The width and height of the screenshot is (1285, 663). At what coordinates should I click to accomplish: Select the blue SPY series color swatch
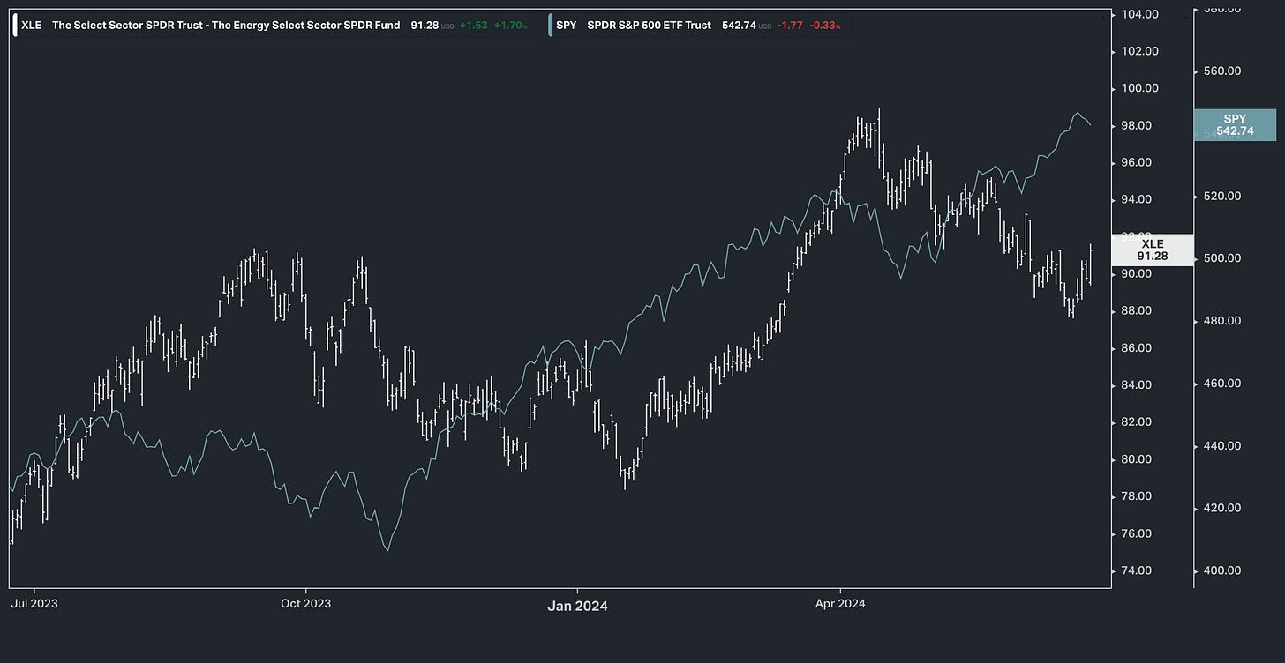(551, 26)
